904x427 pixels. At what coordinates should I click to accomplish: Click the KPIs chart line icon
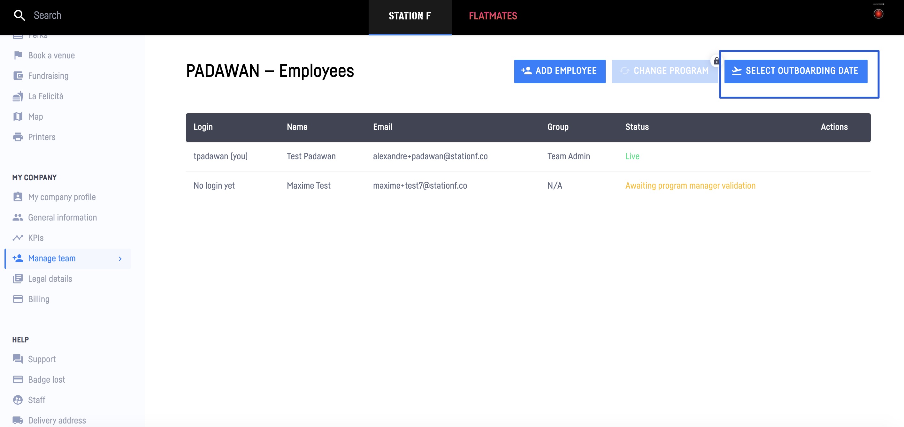pyautogui.click(x=18, y=238)
